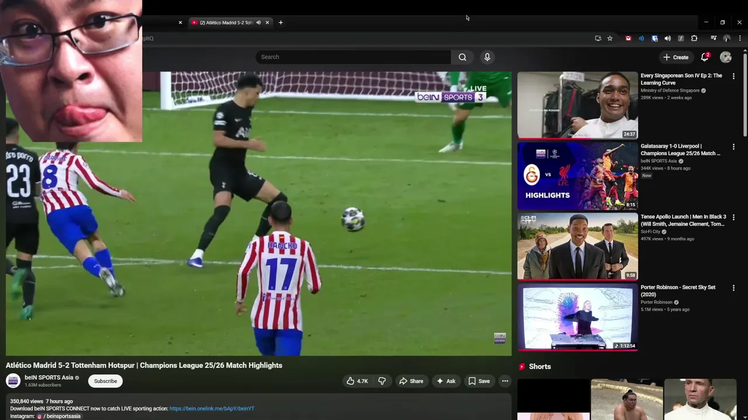Click the Atlético Madrid video player
The height and width of the screenshot is (420, 748).
click(258, 213)
